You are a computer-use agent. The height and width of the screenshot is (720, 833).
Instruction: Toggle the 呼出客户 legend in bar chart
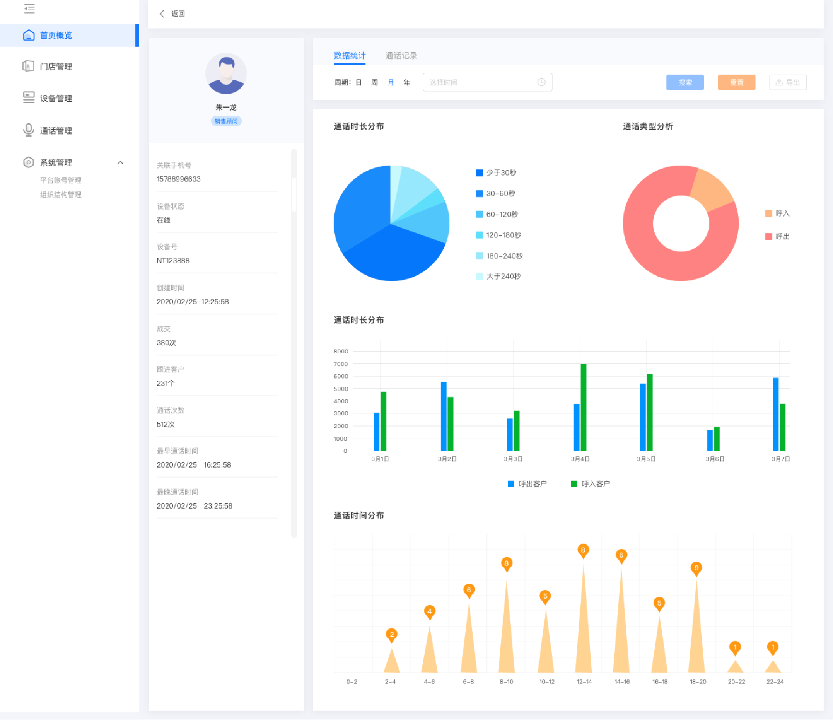(x=527, y=484)
